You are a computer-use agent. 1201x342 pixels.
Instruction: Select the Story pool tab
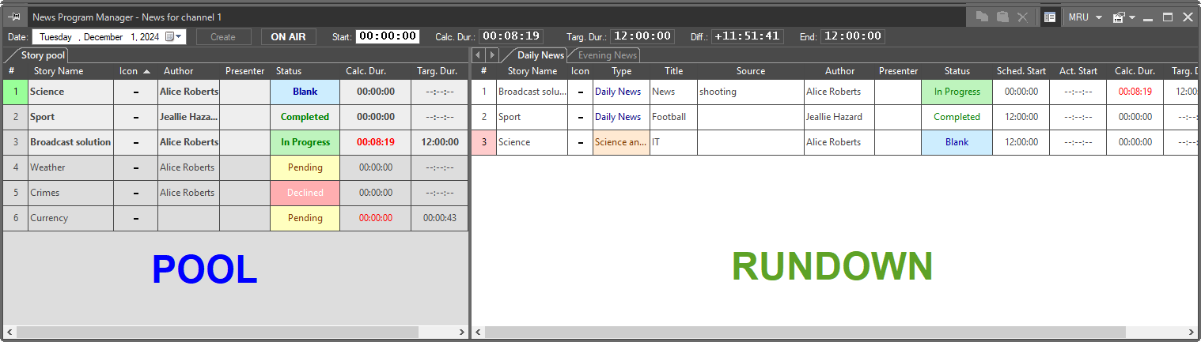[43, 55]
